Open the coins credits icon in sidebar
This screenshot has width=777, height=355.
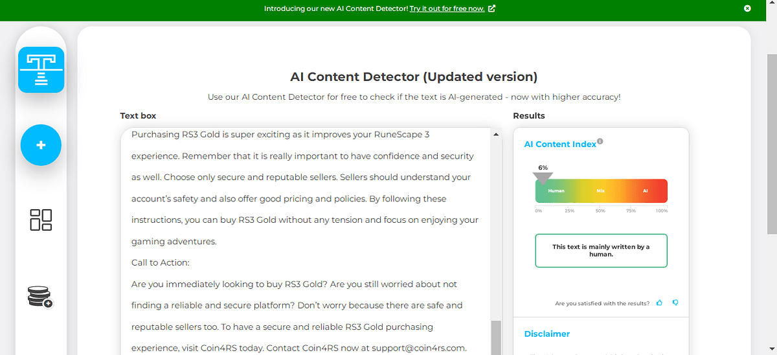tap(40, 297)
